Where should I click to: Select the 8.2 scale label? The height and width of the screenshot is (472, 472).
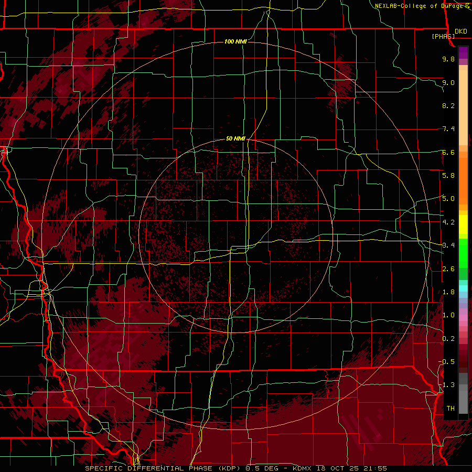[448, 105]
